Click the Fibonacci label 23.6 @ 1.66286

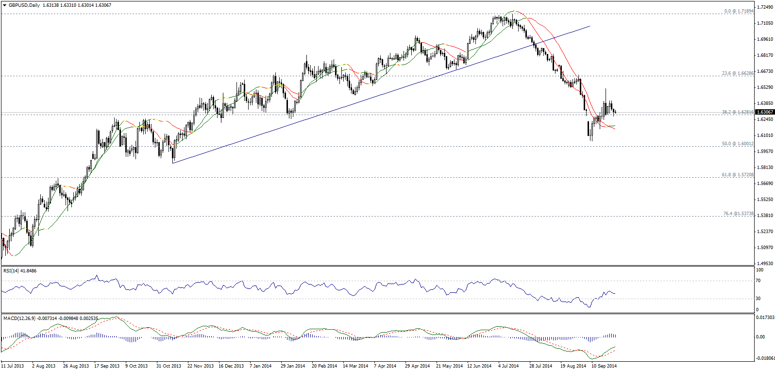pos(738,73)
